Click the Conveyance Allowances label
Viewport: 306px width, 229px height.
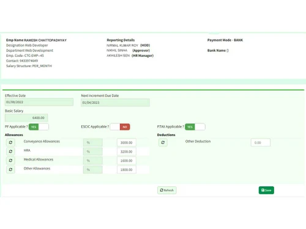(42, 141)
